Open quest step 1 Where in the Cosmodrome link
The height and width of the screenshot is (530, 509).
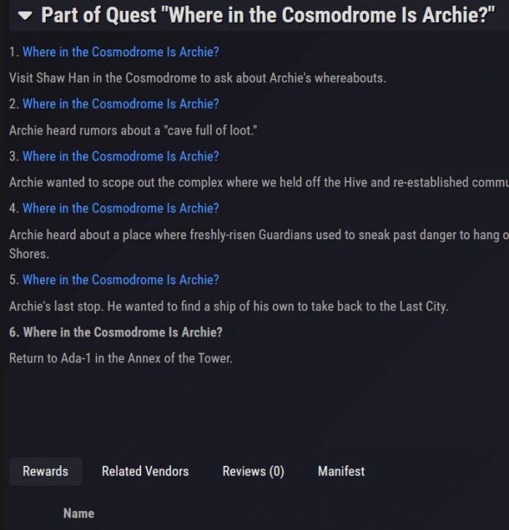click(x=121, y=52)
